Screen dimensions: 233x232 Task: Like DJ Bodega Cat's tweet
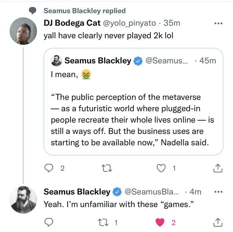tap(161, 168)
